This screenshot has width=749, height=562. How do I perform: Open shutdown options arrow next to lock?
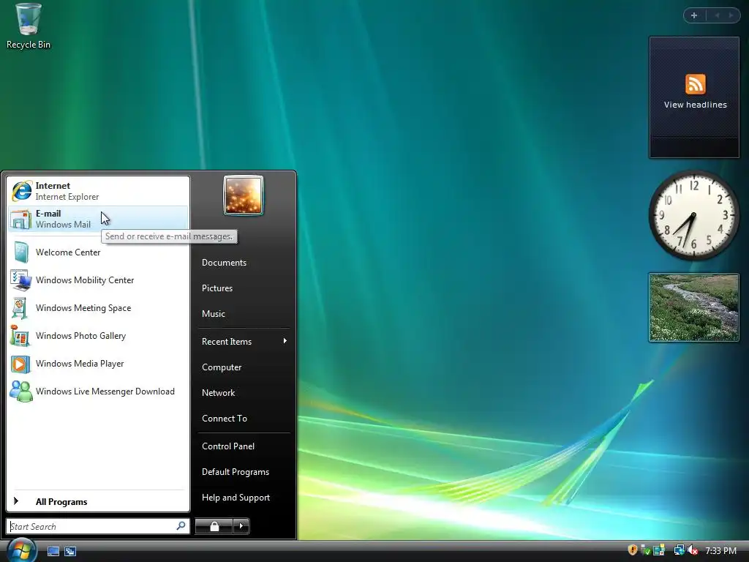click(x=241, y=526)
